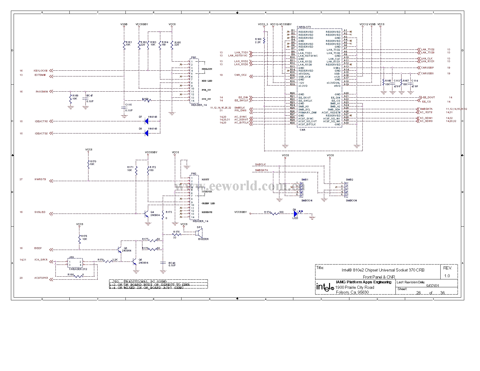
Task: Click resistor R160 2.2K symbol
Action: click(264, 40)
